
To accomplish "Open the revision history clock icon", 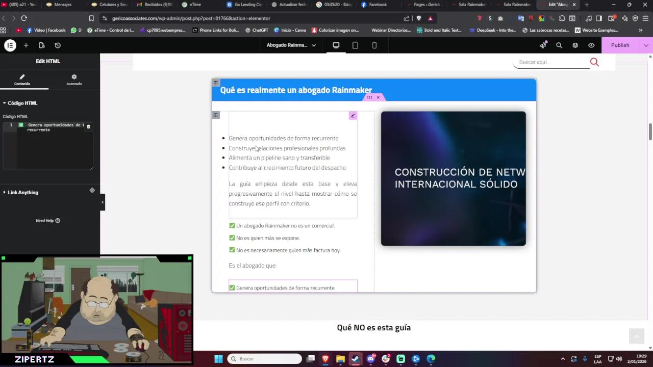I will pyautogui.click(x=58, y=45).
